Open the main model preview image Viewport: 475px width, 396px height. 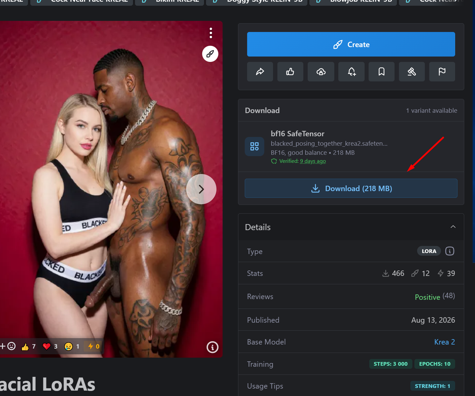[x=111, y=189]
